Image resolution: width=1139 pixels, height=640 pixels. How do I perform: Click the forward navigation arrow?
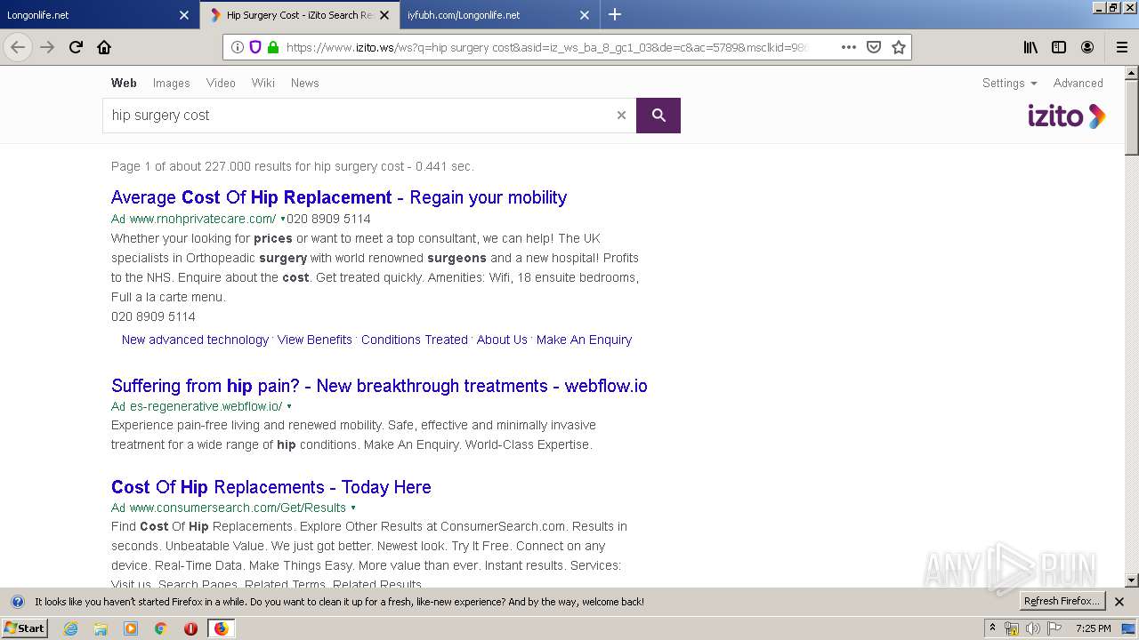47,47
